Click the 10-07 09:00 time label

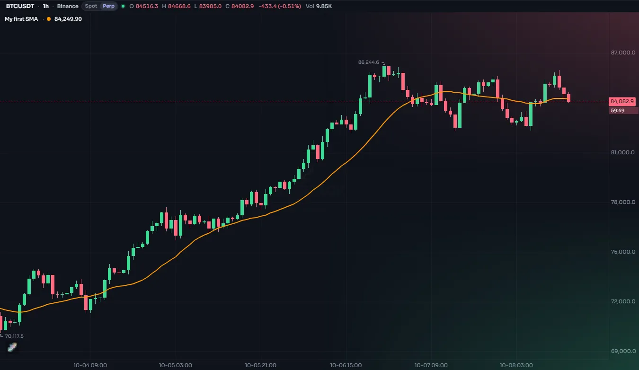click(431, 365)
